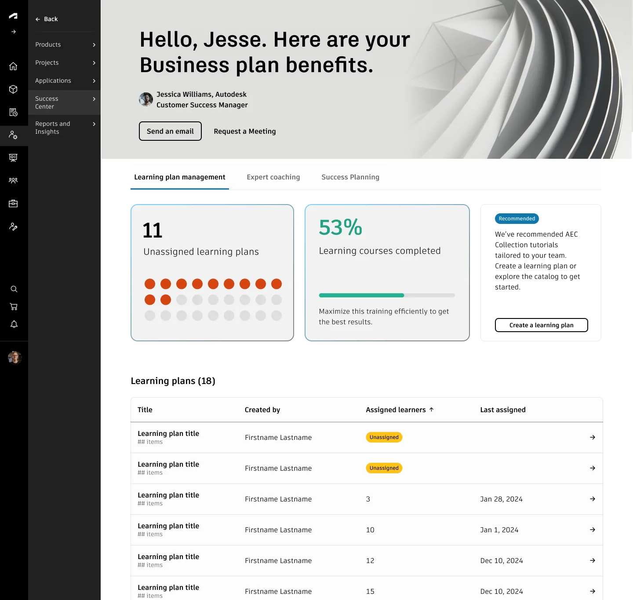The width and height of the screenshot is (633, 600).
Task: Click the search magnifier icon
Action: point(14,289)
